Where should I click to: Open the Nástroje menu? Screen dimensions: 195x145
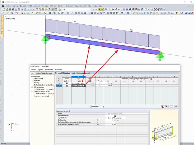tap(53, 6)
